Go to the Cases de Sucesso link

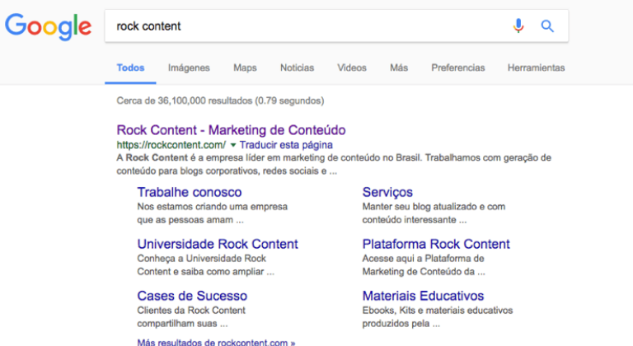[x=192, y=296]
